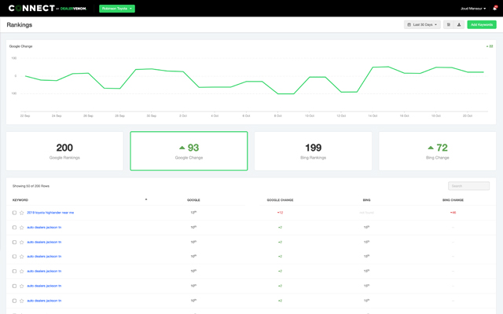Select the Bing Rankings 199 card
The width and height of the screenshot is (503, 314).
pos(313,151)
